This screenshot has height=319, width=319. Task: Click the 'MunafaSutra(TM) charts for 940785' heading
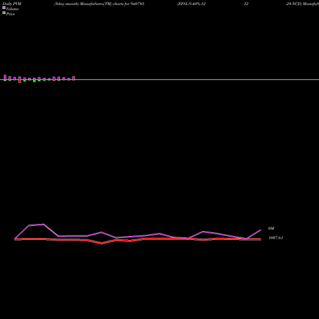point(112,4)
